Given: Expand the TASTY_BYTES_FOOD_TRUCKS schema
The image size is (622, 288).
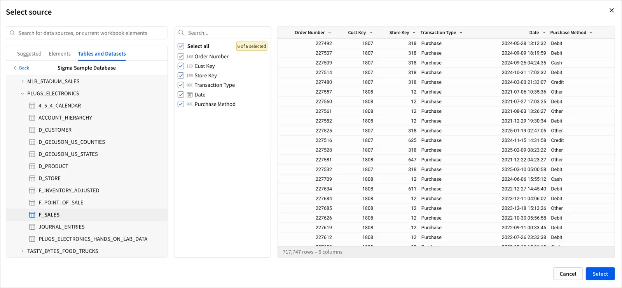Looking at the screenshot, I should 22,251.
